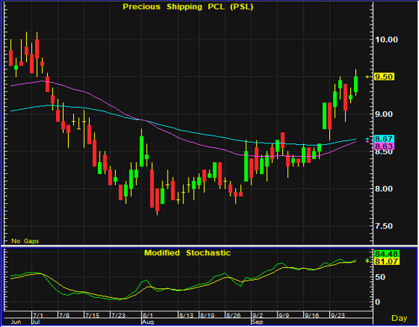
Task: Click the yellow arrow beside 9.50 price
Action: click(367, 77)
